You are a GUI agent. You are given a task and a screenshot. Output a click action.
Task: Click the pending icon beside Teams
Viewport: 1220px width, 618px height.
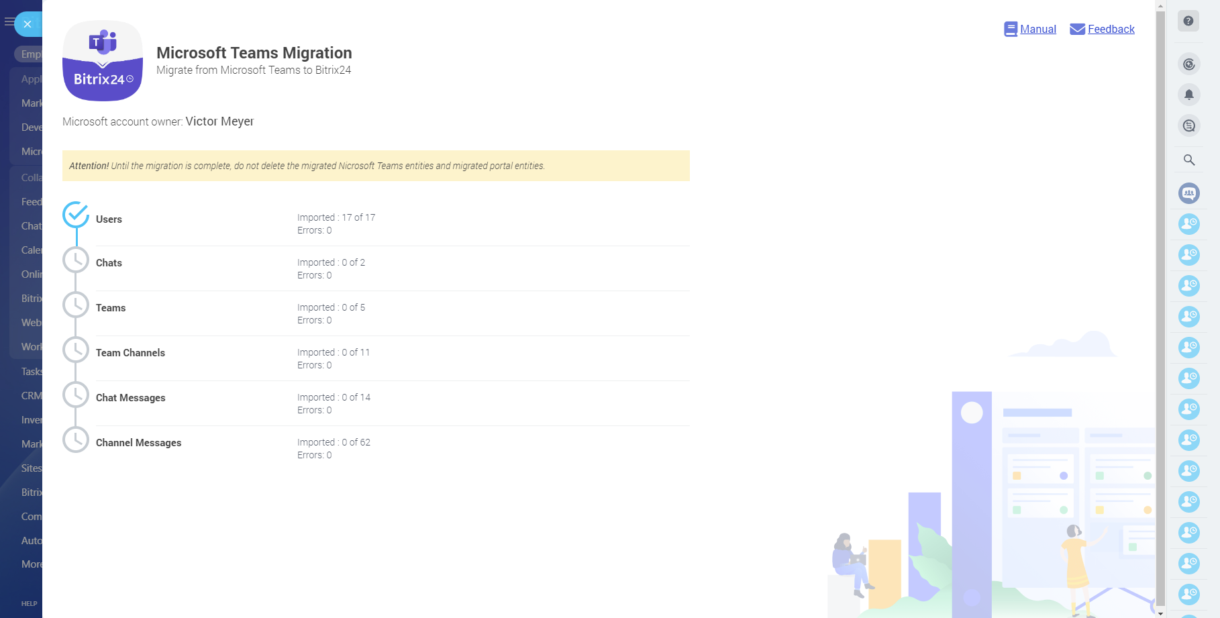coord(76,305)
